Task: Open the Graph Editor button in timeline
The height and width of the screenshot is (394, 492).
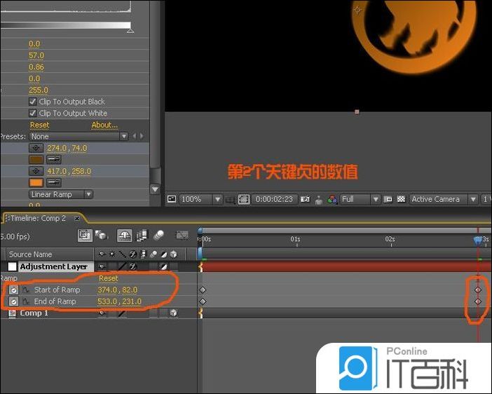Action: (x=182, y=235)
